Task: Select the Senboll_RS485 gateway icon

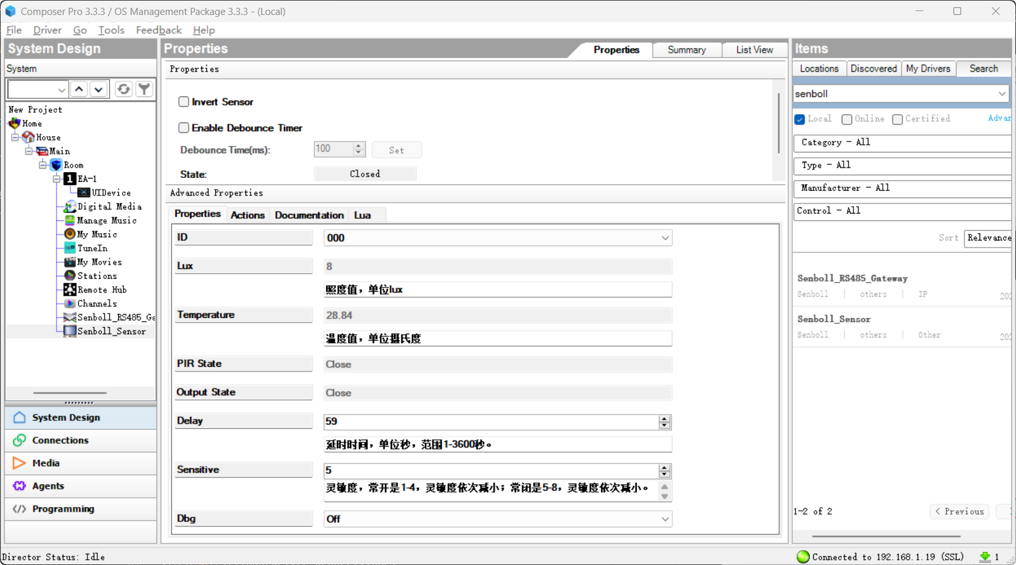Action: [x=70, y=317]
